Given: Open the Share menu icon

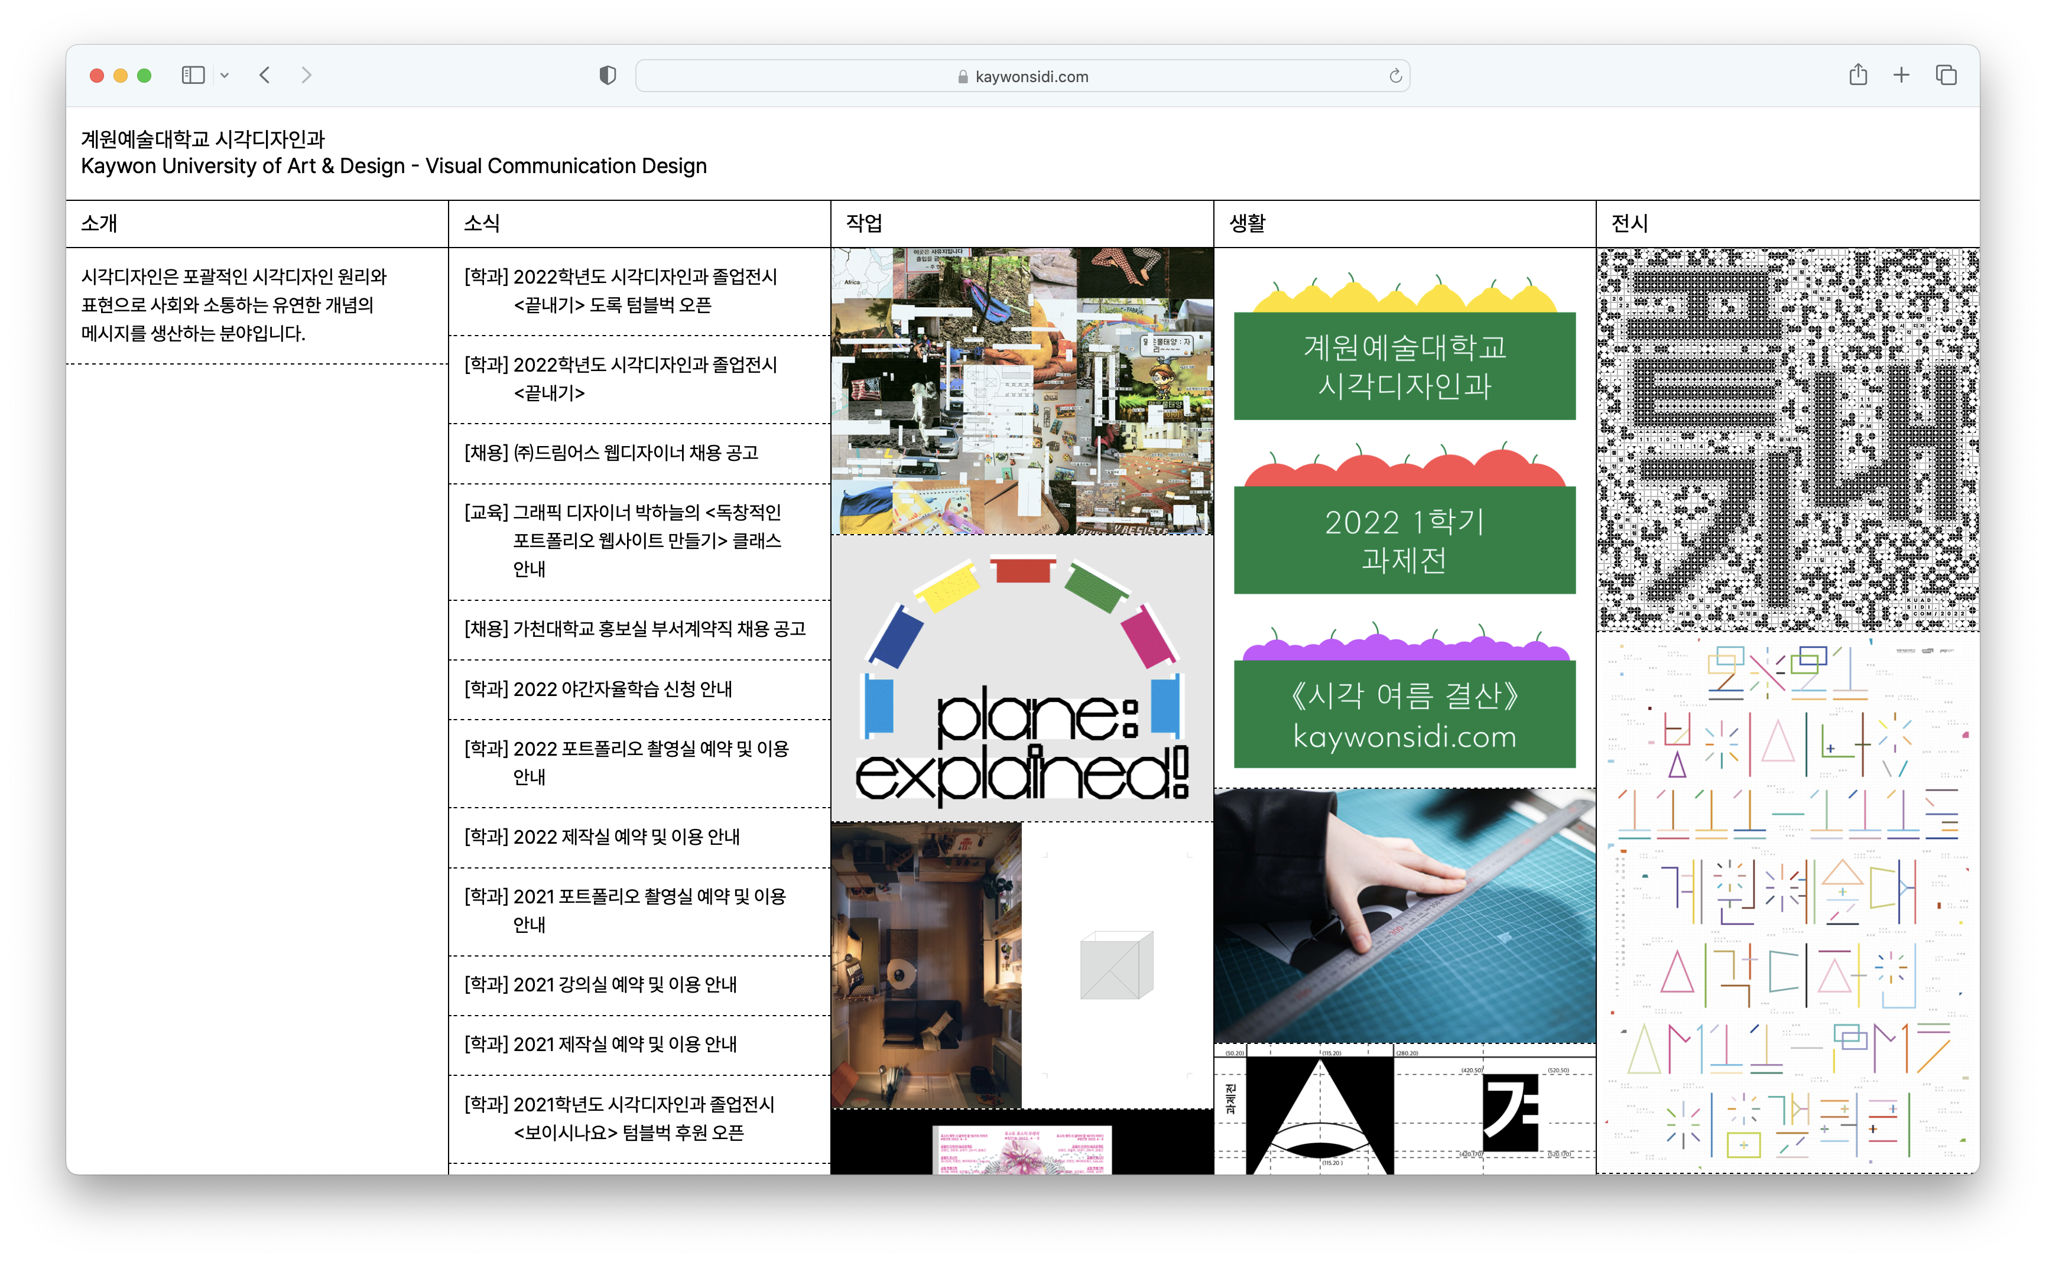Looking at the screenshot, I should point(1857,75).
